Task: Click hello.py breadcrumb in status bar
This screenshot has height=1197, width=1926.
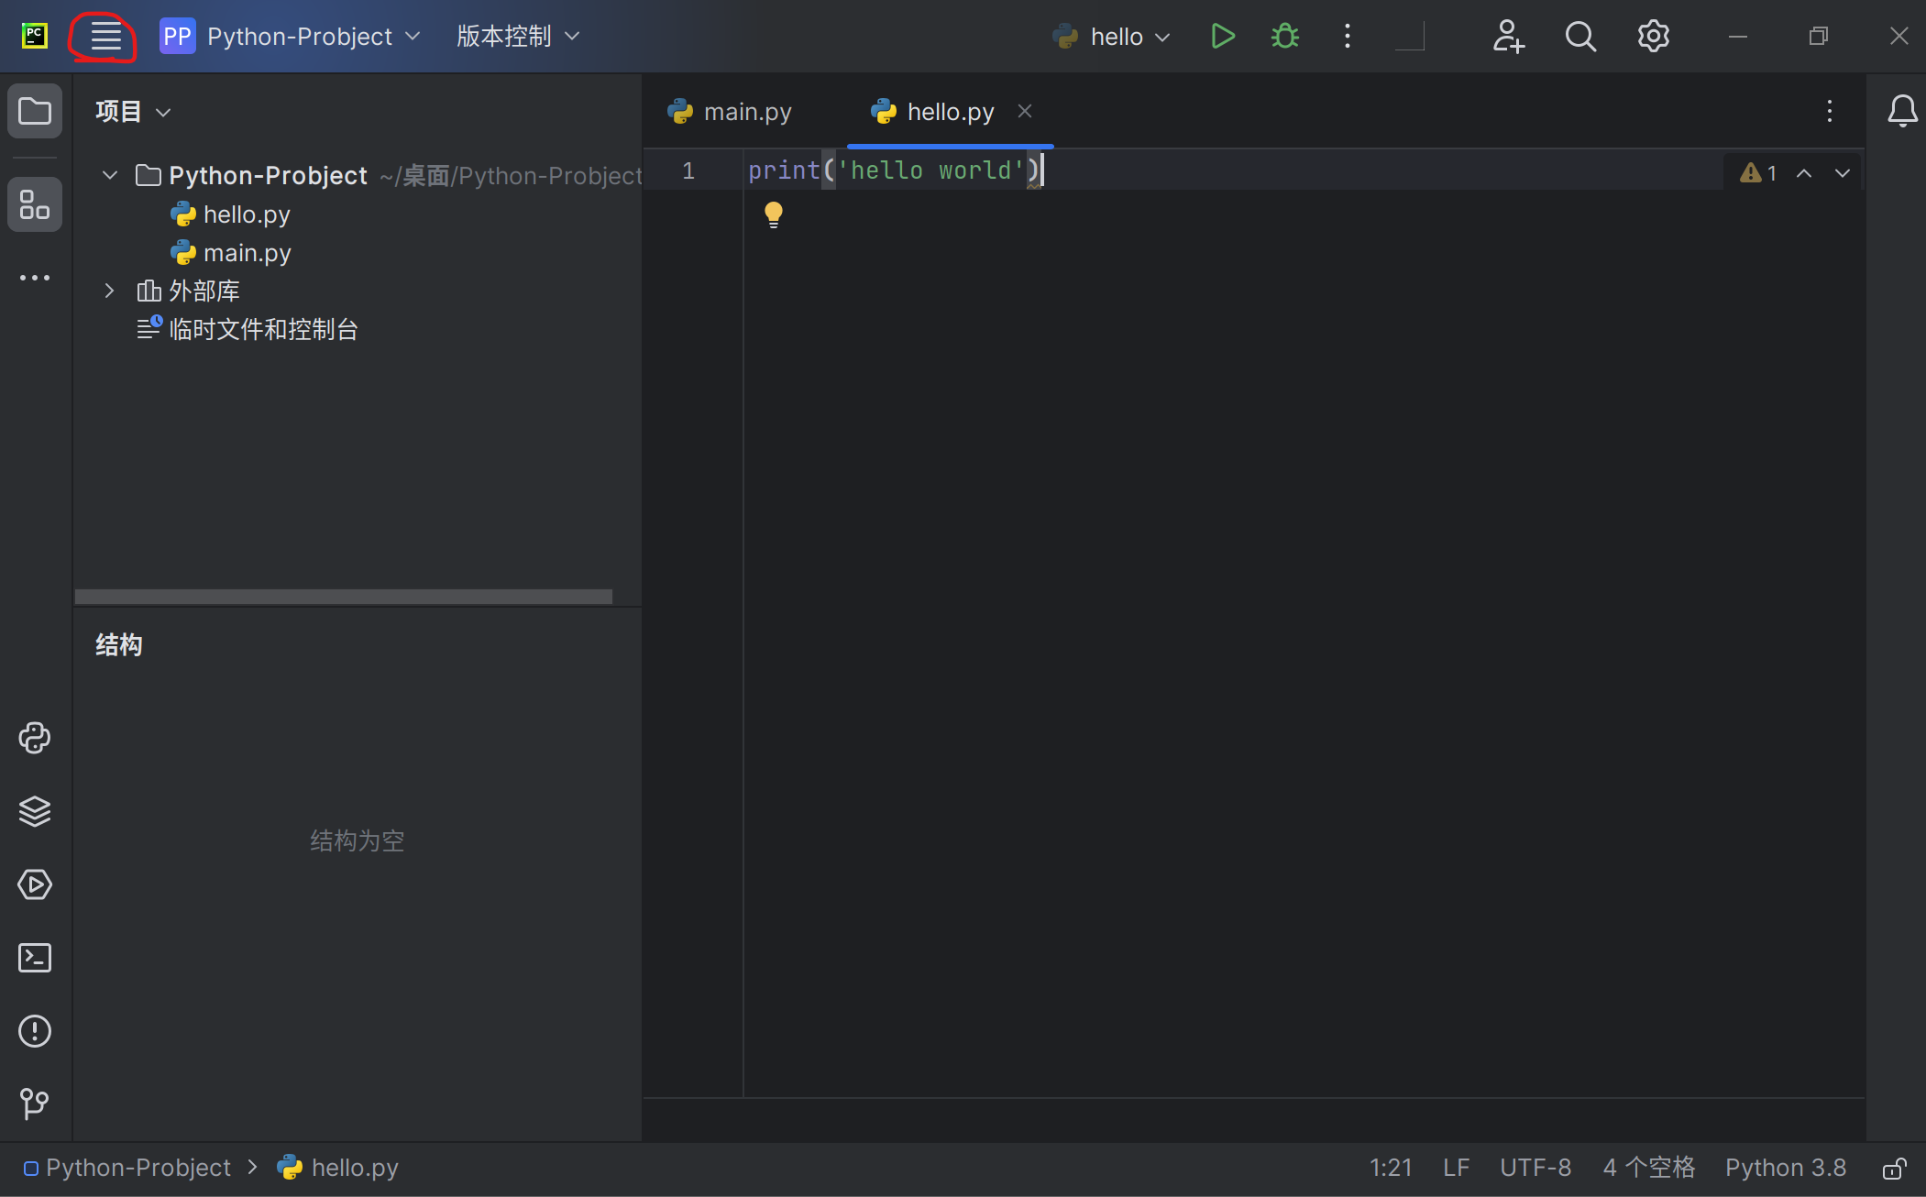Action: [338, 1168]
